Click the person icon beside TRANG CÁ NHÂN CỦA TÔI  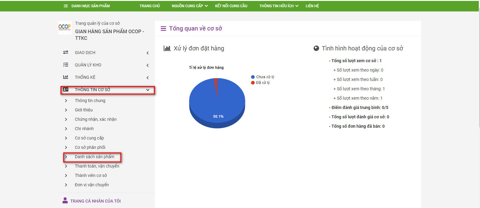[65, 200]
